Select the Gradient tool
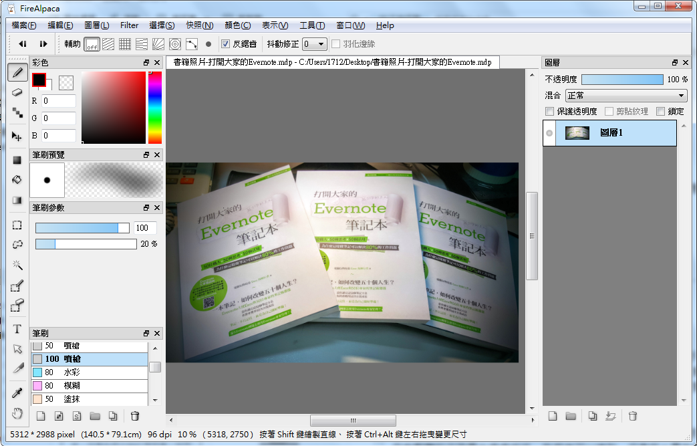 click(x=17, y=200)
